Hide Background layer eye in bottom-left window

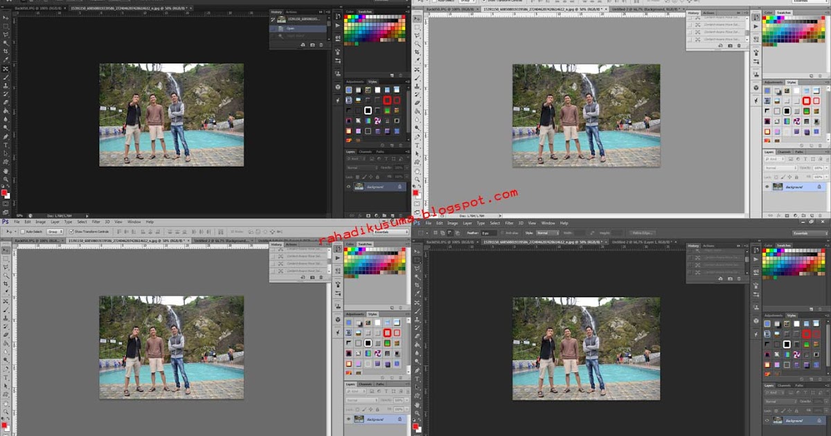tap(349, 419)
